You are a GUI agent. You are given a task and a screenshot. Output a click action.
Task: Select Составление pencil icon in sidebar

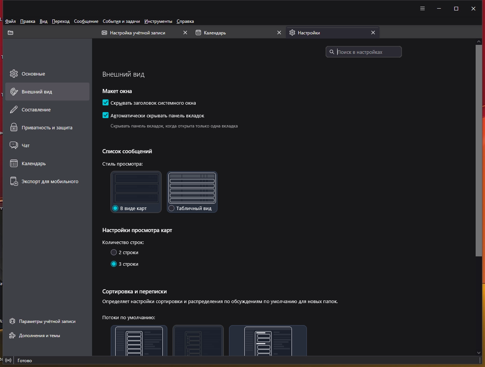click(14, 110)
